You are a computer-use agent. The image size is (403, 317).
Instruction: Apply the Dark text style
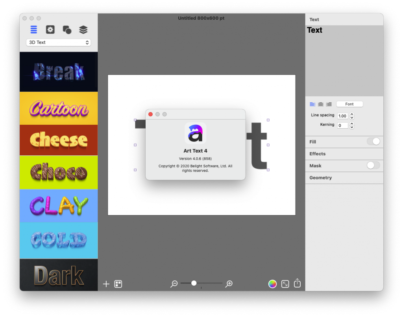(x=59, y=275)
